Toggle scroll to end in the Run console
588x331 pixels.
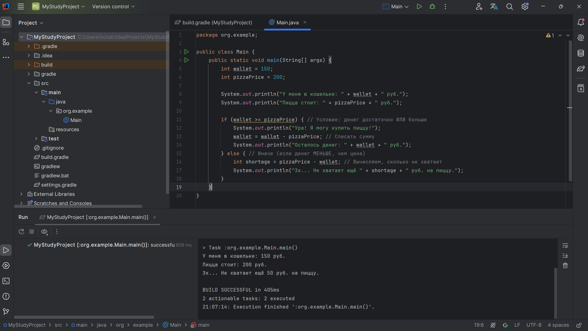point(565,255)
